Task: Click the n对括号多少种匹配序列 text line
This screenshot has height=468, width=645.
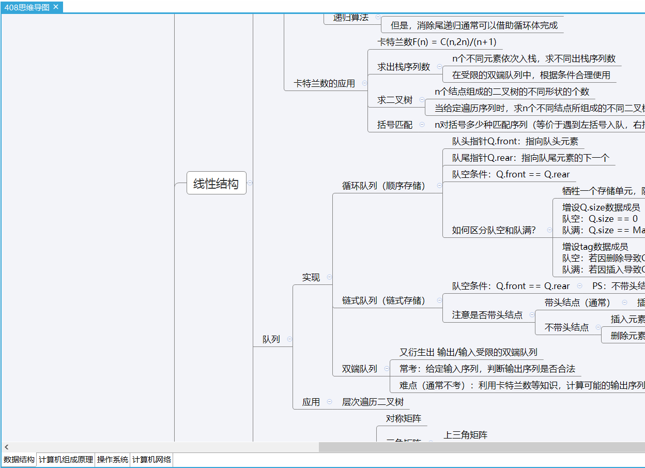Action: (540, 124)
